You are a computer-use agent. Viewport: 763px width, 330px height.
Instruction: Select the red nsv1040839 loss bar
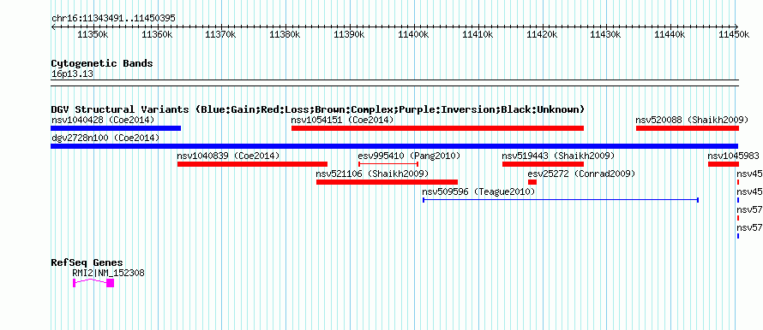click(x=253, y=164)
